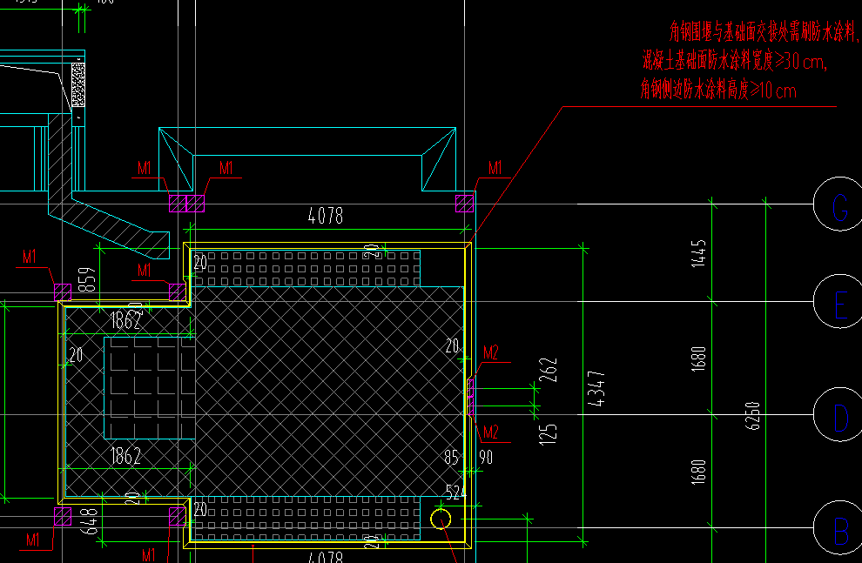
Task: Select the dotted hatch pattern block at top-left
Action: pos(77,83)
